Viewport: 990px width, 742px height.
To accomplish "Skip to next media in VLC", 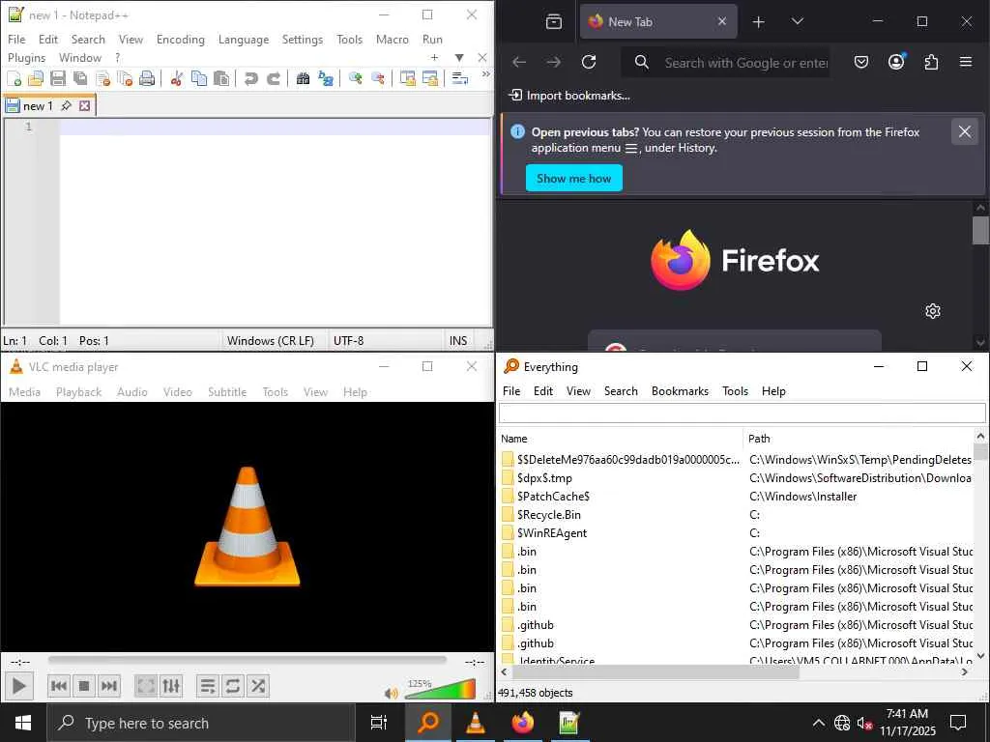I will pos(109,686).
